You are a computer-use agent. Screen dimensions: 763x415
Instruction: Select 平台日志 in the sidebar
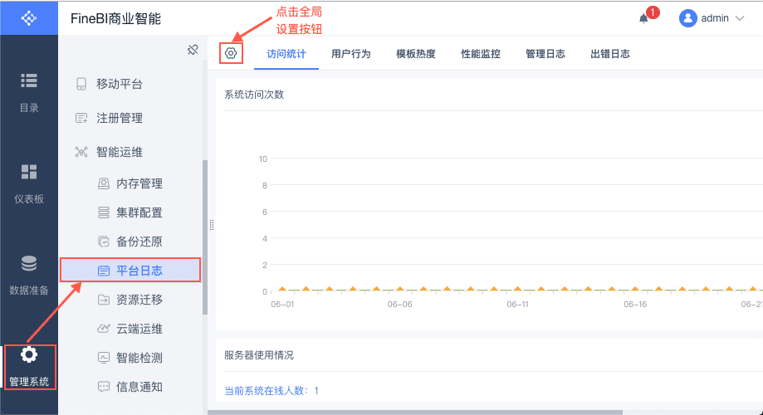(139, 271)
